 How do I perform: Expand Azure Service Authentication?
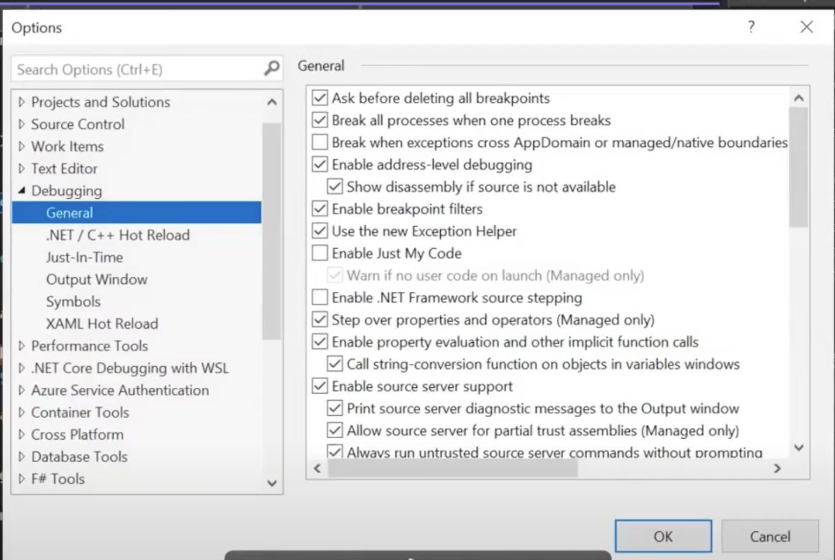point(22,390)
